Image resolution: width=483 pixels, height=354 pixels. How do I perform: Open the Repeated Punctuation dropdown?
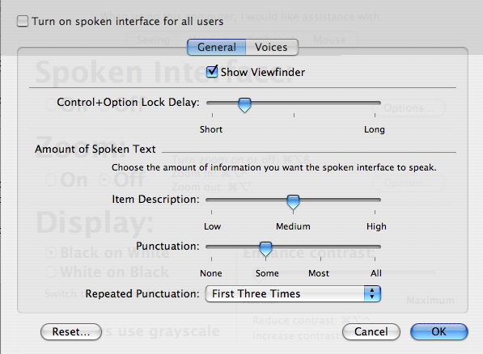point(293,293)
